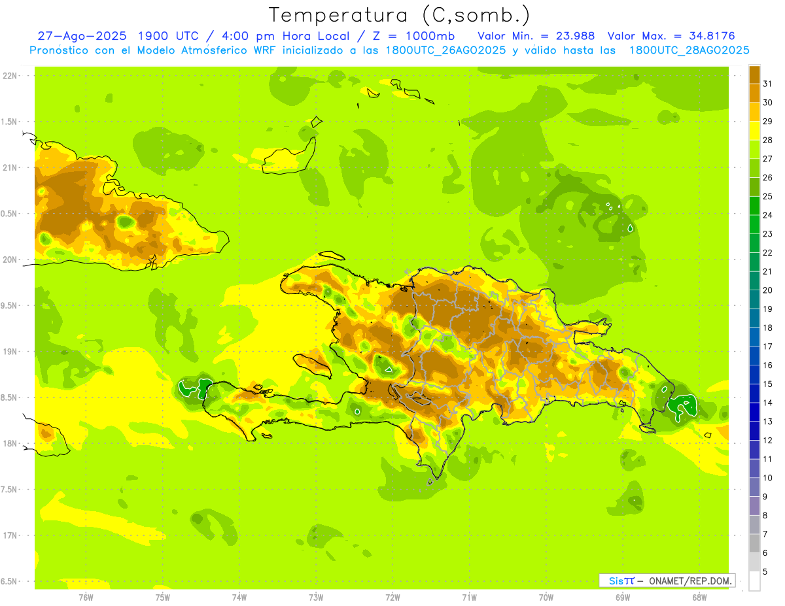Click the lime swatch between 27 and 28
The image size is (785, 606).
754,149
